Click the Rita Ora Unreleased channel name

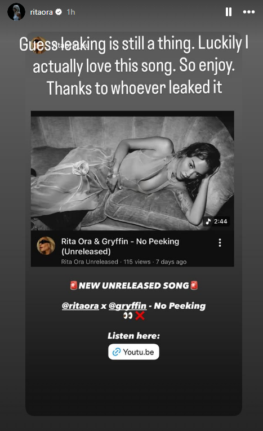pyautogui.click(x=90, y=261)
